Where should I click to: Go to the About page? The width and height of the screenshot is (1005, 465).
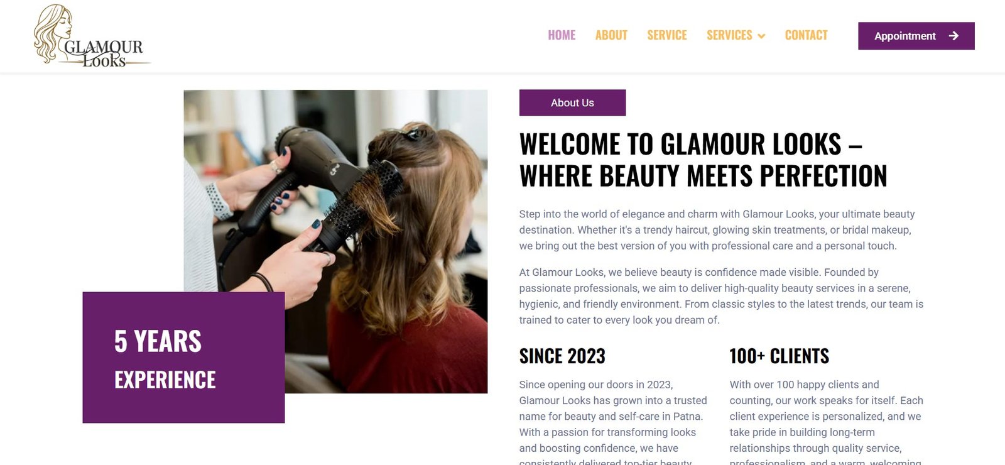click(611, 35)
